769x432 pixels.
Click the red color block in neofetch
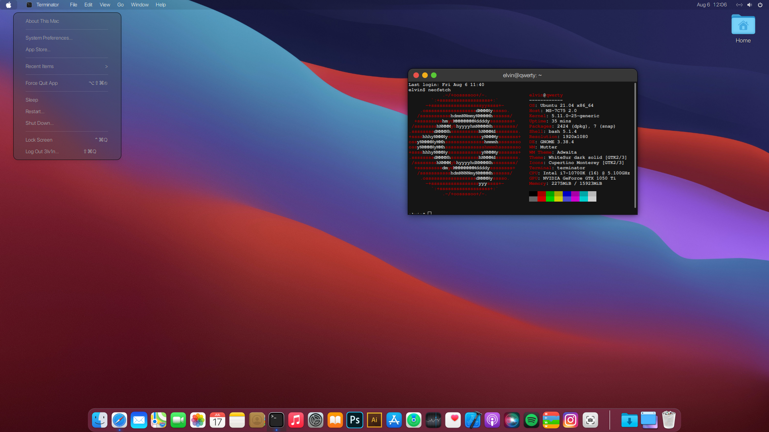pos(542,196)
